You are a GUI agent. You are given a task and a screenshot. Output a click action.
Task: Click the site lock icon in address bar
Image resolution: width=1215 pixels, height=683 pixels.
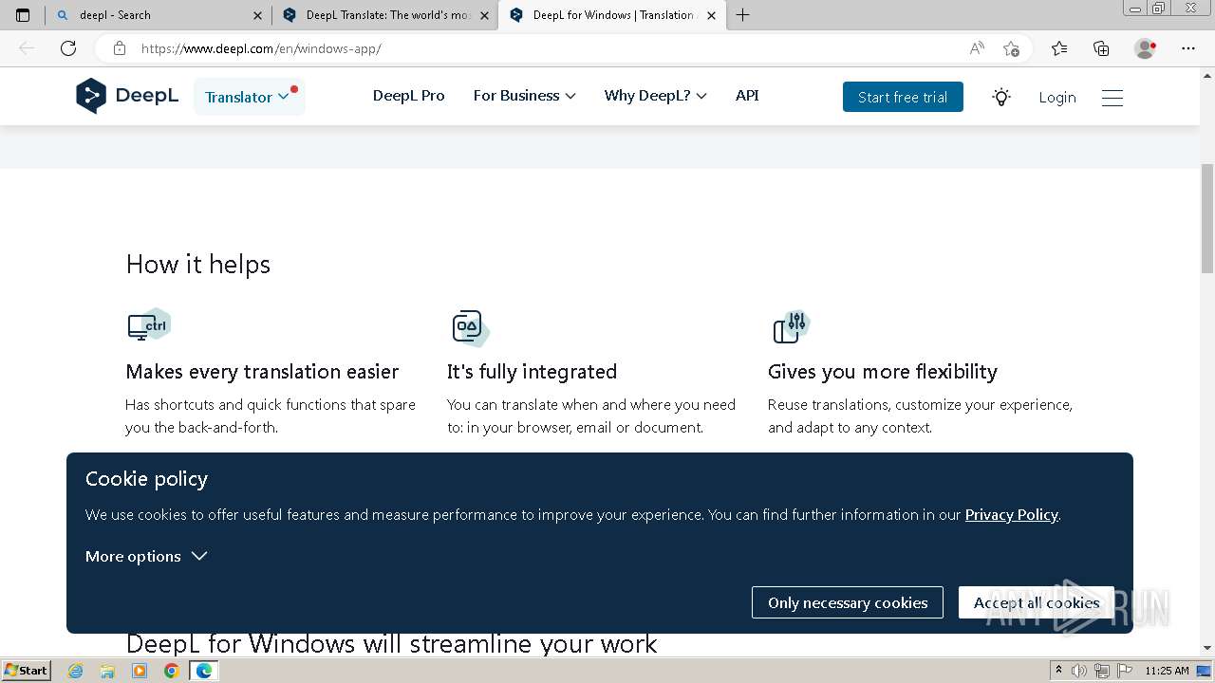point(120,48)
